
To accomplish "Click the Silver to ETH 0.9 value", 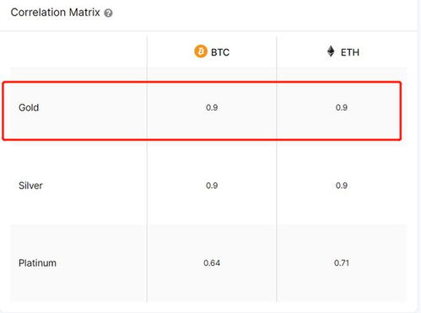I will click(x=342, y=186).
